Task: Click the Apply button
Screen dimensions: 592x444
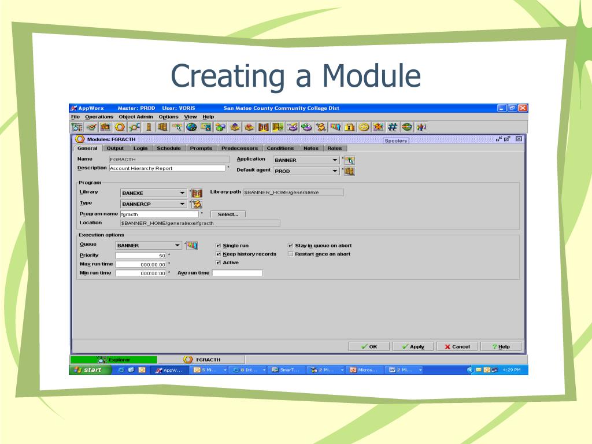Action: 413,347
